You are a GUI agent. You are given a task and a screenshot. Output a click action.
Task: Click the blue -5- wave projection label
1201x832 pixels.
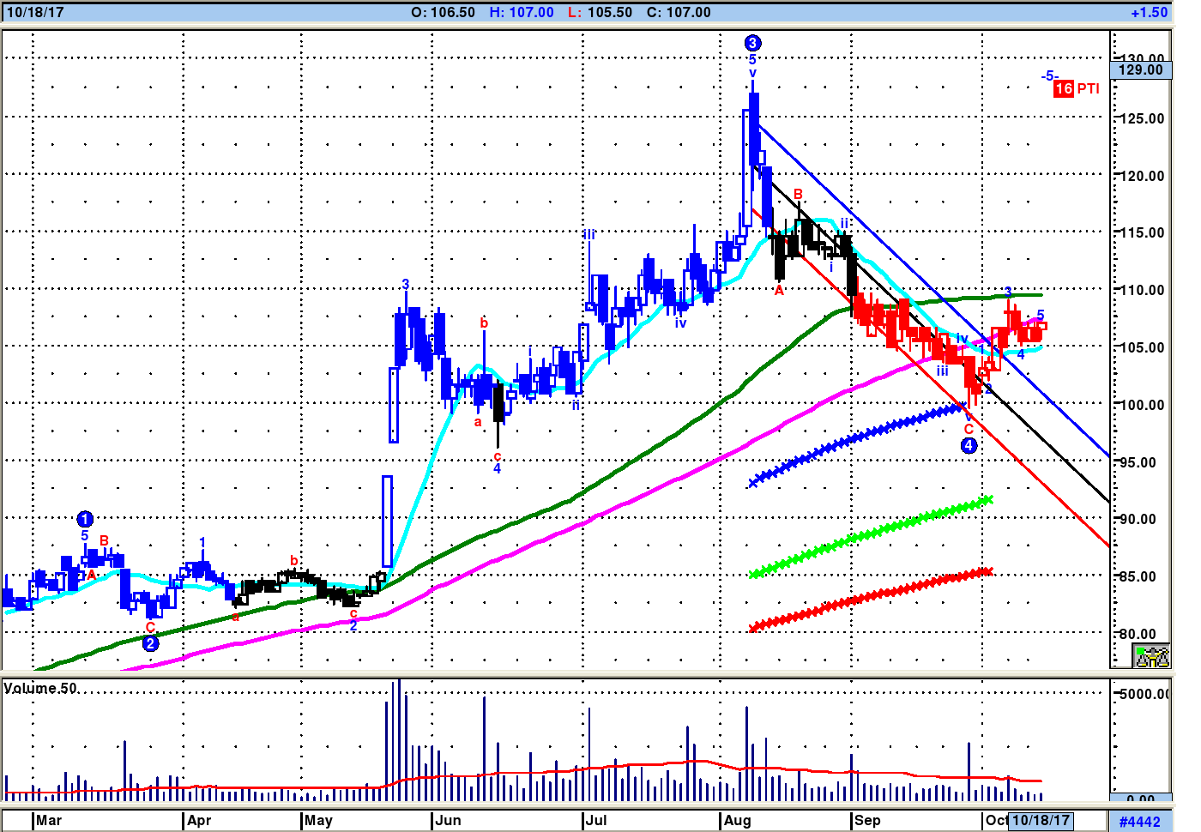[1049, 76]
